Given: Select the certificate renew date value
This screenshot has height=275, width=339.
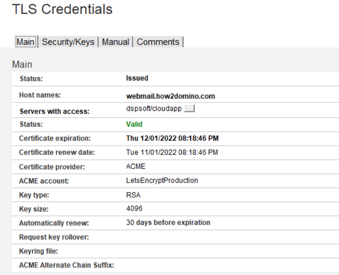Looking at the screenshot, I should point(172,152).
